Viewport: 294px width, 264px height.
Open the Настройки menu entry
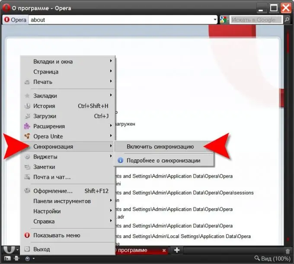tap(68, 211)
